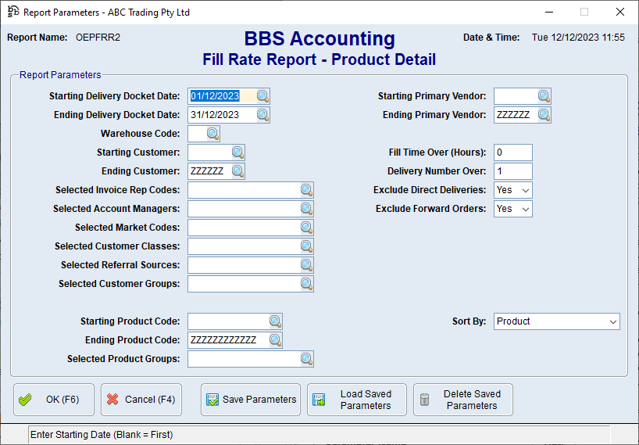Open Selected Market Codes lookup
The image size is (639, 445).
pos(306,228)
